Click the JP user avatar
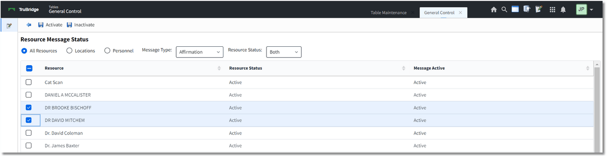The width and height of the screenshot is (607, 157). click(x=581, y=9)
